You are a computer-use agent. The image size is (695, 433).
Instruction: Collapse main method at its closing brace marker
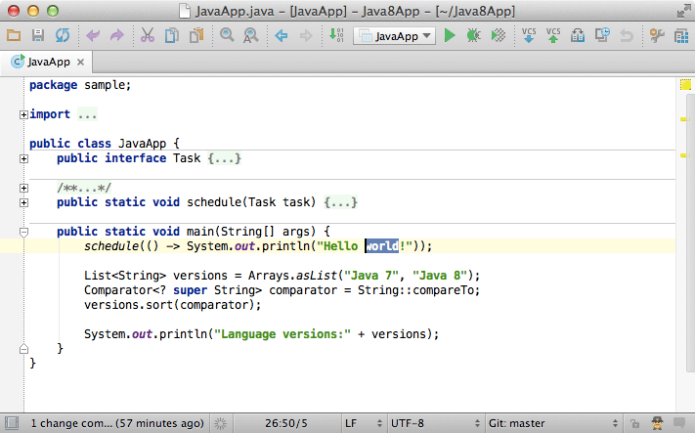click(x=23, y=349)
